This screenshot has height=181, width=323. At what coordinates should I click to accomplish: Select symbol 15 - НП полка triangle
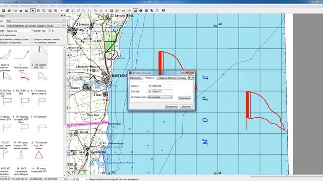pyautogui.click(x=39, y=161)
